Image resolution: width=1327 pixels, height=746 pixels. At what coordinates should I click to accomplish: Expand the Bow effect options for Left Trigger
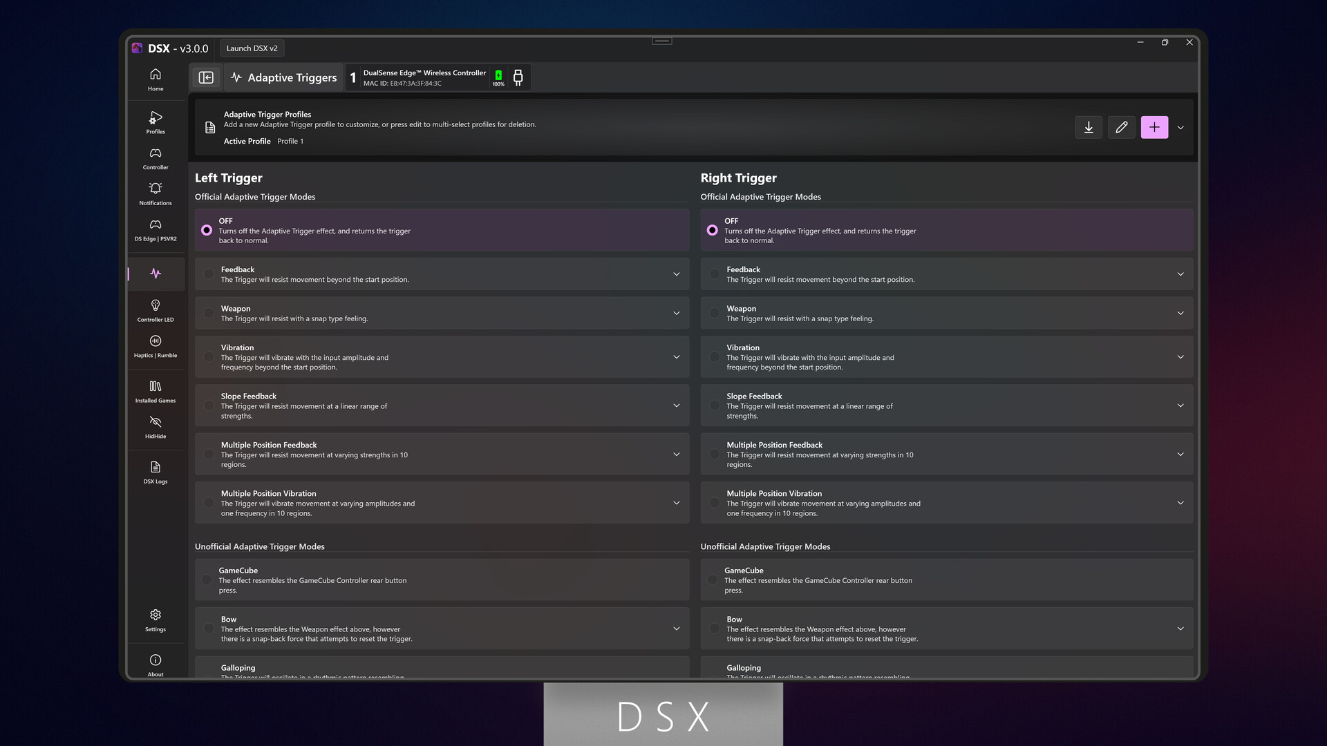[676, 629]
